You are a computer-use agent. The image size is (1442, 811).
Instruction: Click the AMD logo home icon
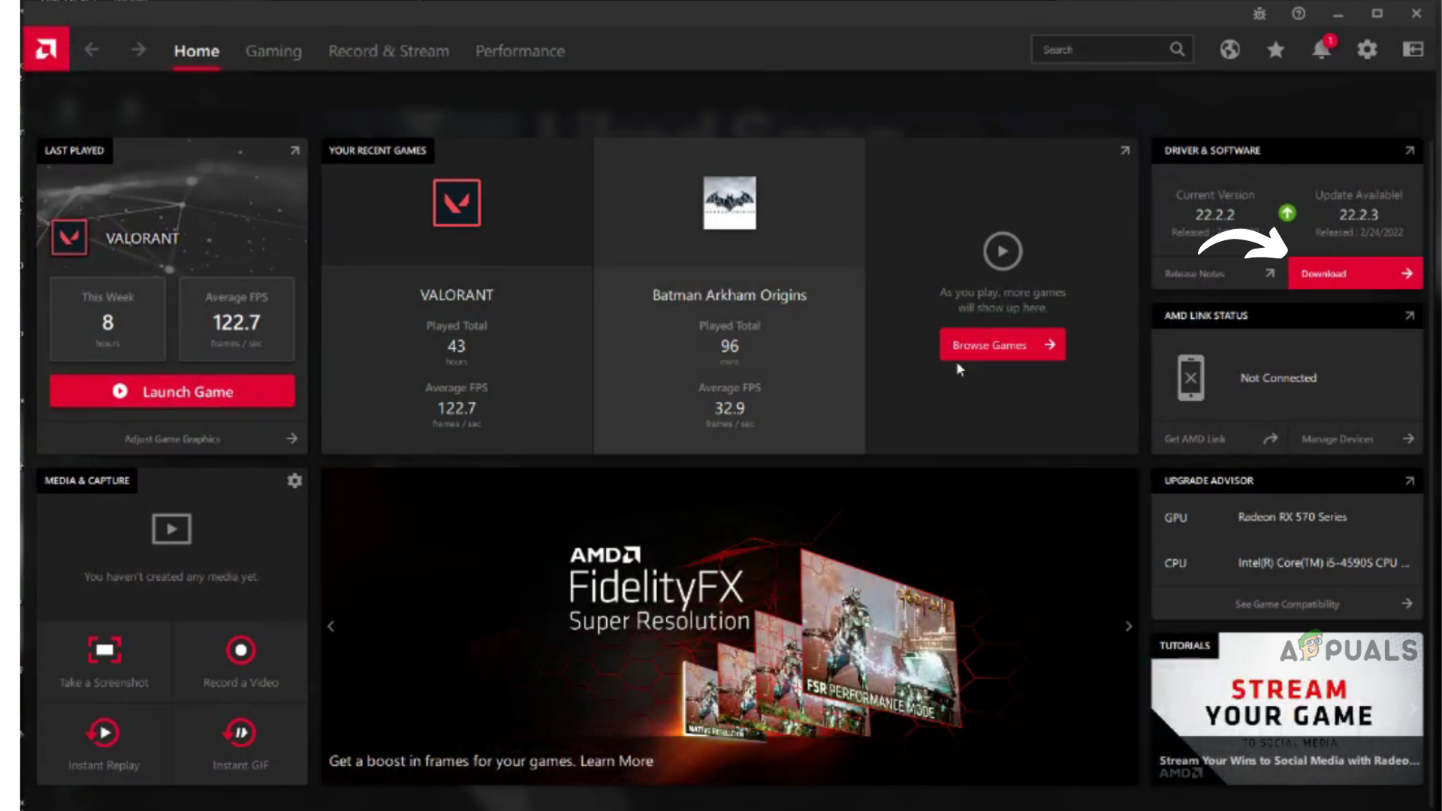(x=46, y=50)
